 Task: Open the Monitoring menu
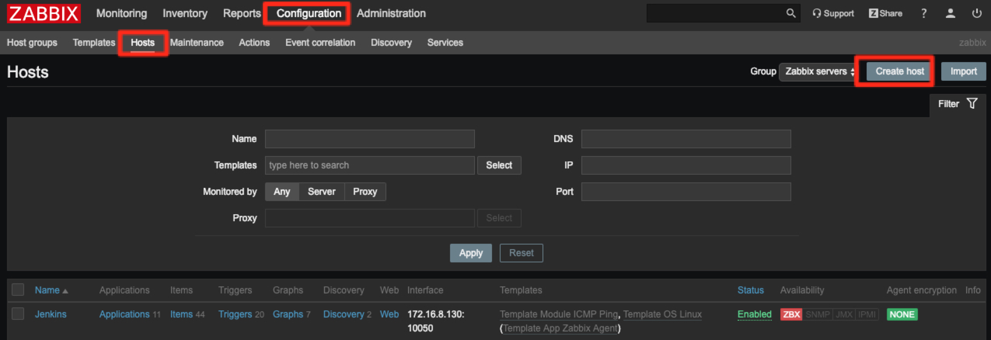coord(122,14)
